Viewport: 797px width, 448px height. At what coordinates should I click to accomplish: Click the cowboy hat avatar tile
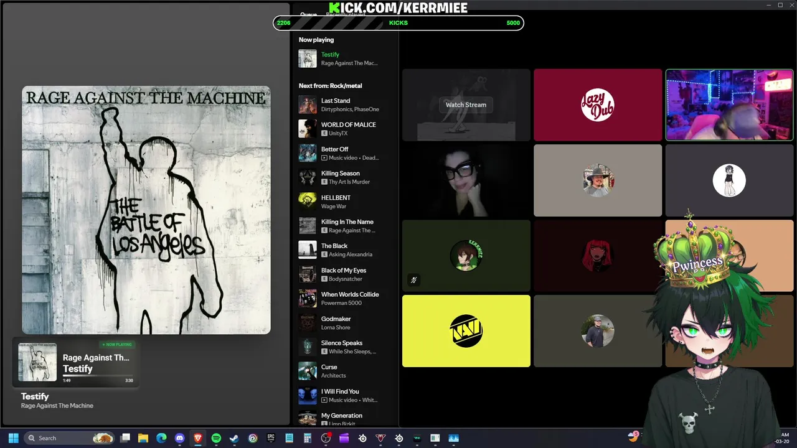[598, 180]
